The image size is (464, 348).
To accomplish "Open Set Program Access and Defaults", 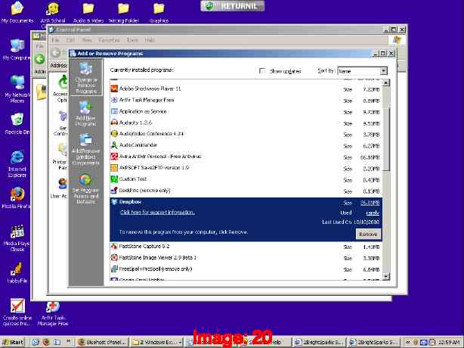I will pos(85,188).
